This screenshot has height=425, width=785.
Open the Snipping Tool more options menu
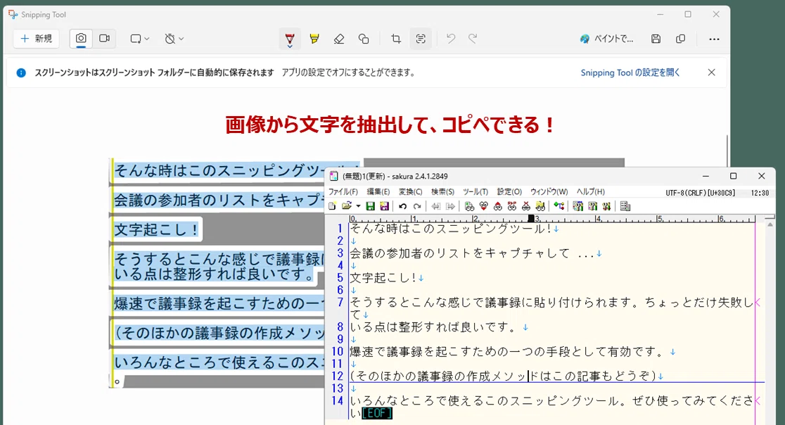[715, 39]
